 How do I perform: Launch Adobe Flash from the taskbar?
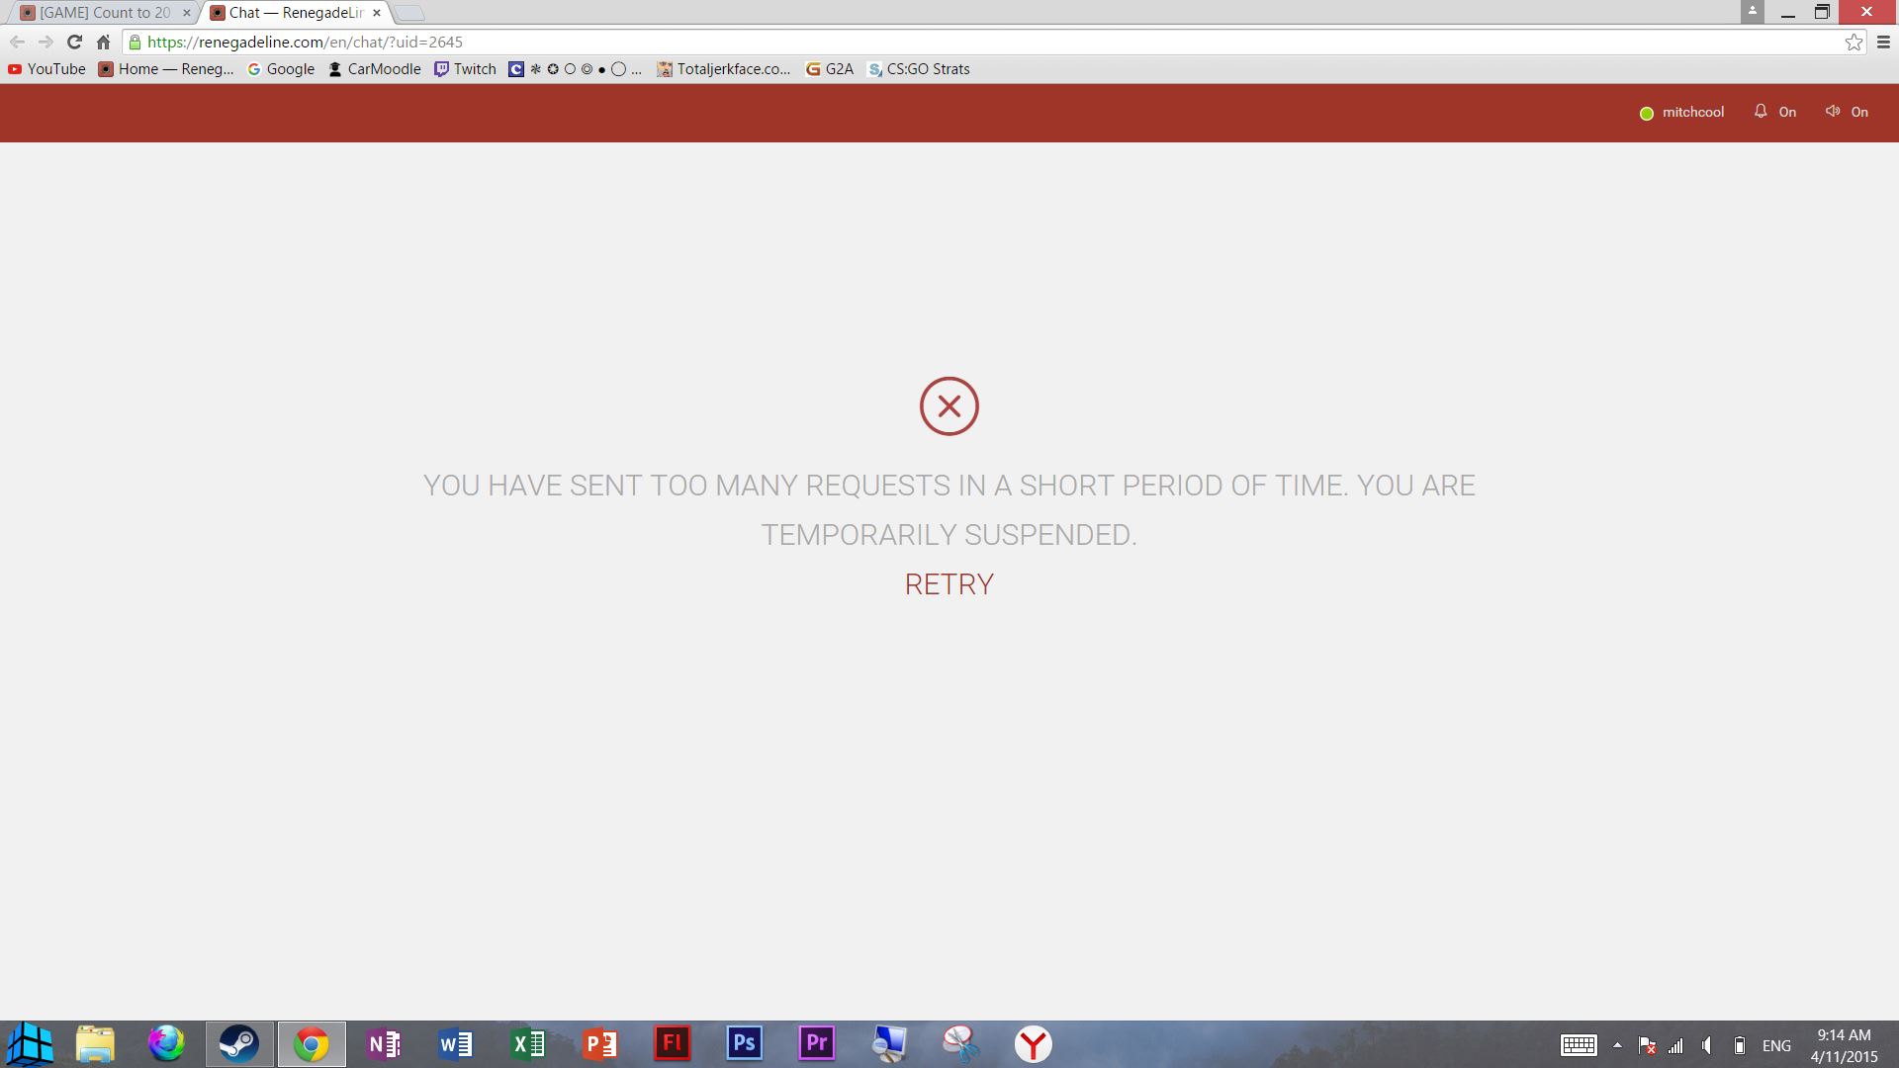pyautogui.click(x=673, y=1044)
